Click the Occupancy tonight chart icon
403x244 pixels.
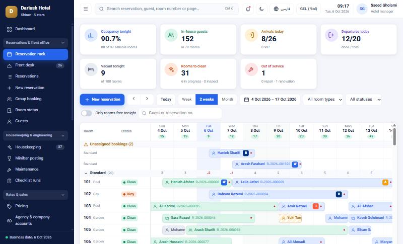91,35
